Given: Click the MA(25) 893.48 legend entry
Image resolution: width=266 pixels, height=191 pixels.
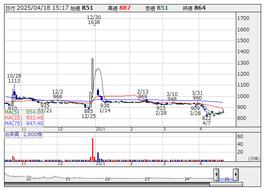Looking at the screenshot, I should point(24,117).
